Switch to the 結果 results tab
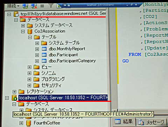Image resolution: width=168 pixels, height=127 pixels. pos(124,122)
